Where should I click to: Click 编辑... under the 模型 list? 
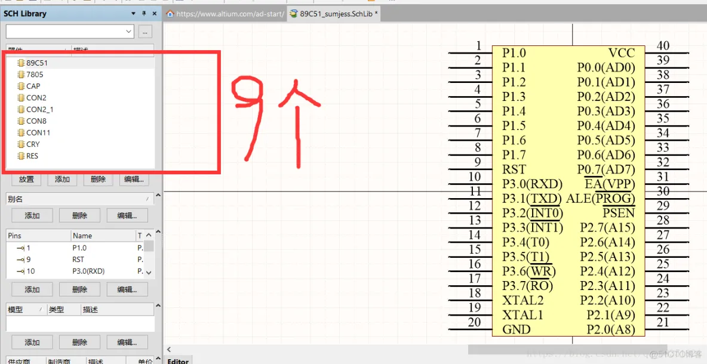click(x=127, y=342)
